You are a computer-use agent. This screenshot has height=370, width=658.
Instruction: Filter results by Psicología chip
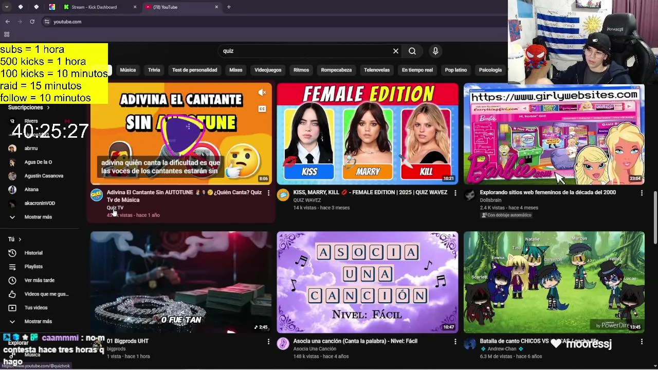coord(490,70)
